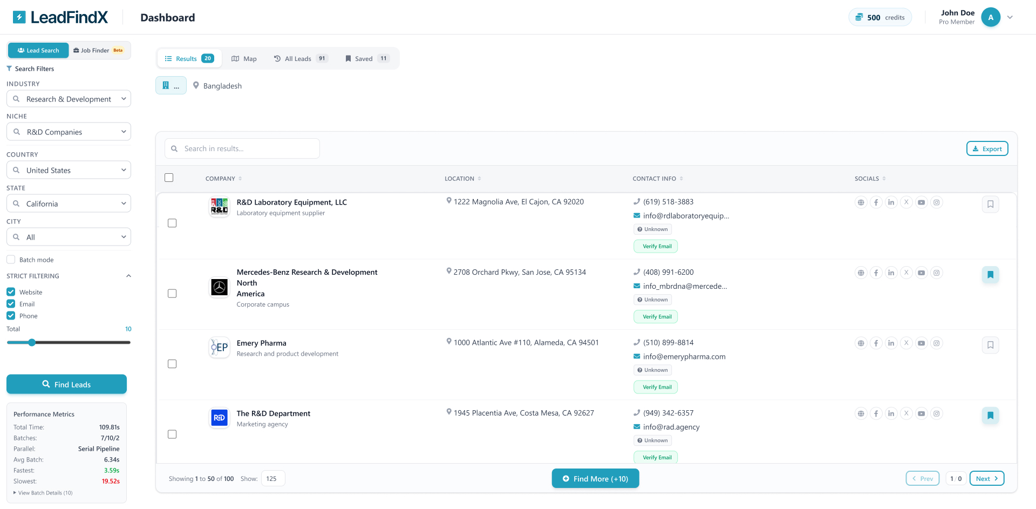The height and width of the screenshot is (509, 1036).
Task: Click Instagram icon on Emery Pharma row
Action: 936,343
